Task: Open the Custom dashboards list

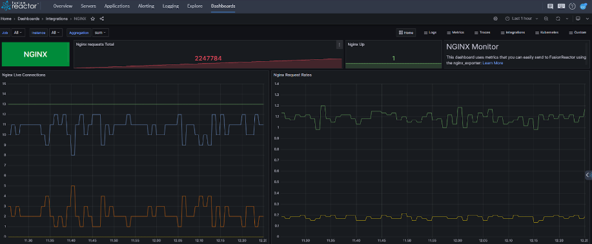Action: click(577, 33)
